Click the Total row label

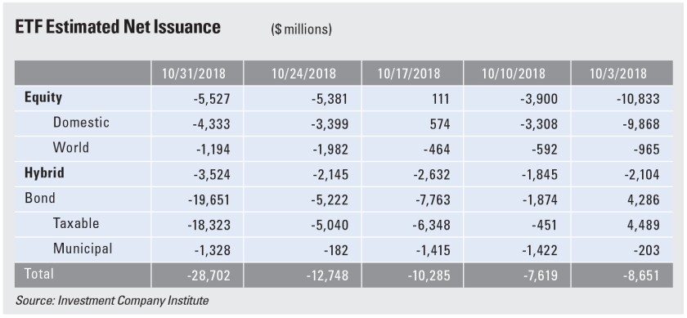[x=39, y=274]
